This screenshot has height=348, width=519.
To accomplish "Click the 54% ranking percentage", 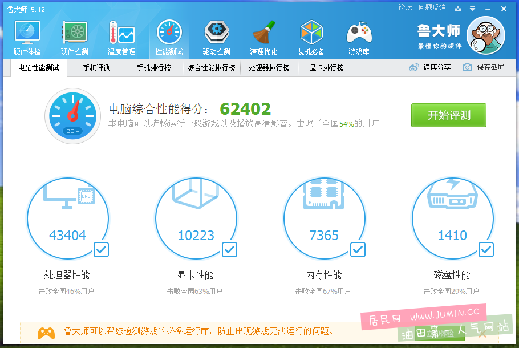I will (x=347, y=124).
